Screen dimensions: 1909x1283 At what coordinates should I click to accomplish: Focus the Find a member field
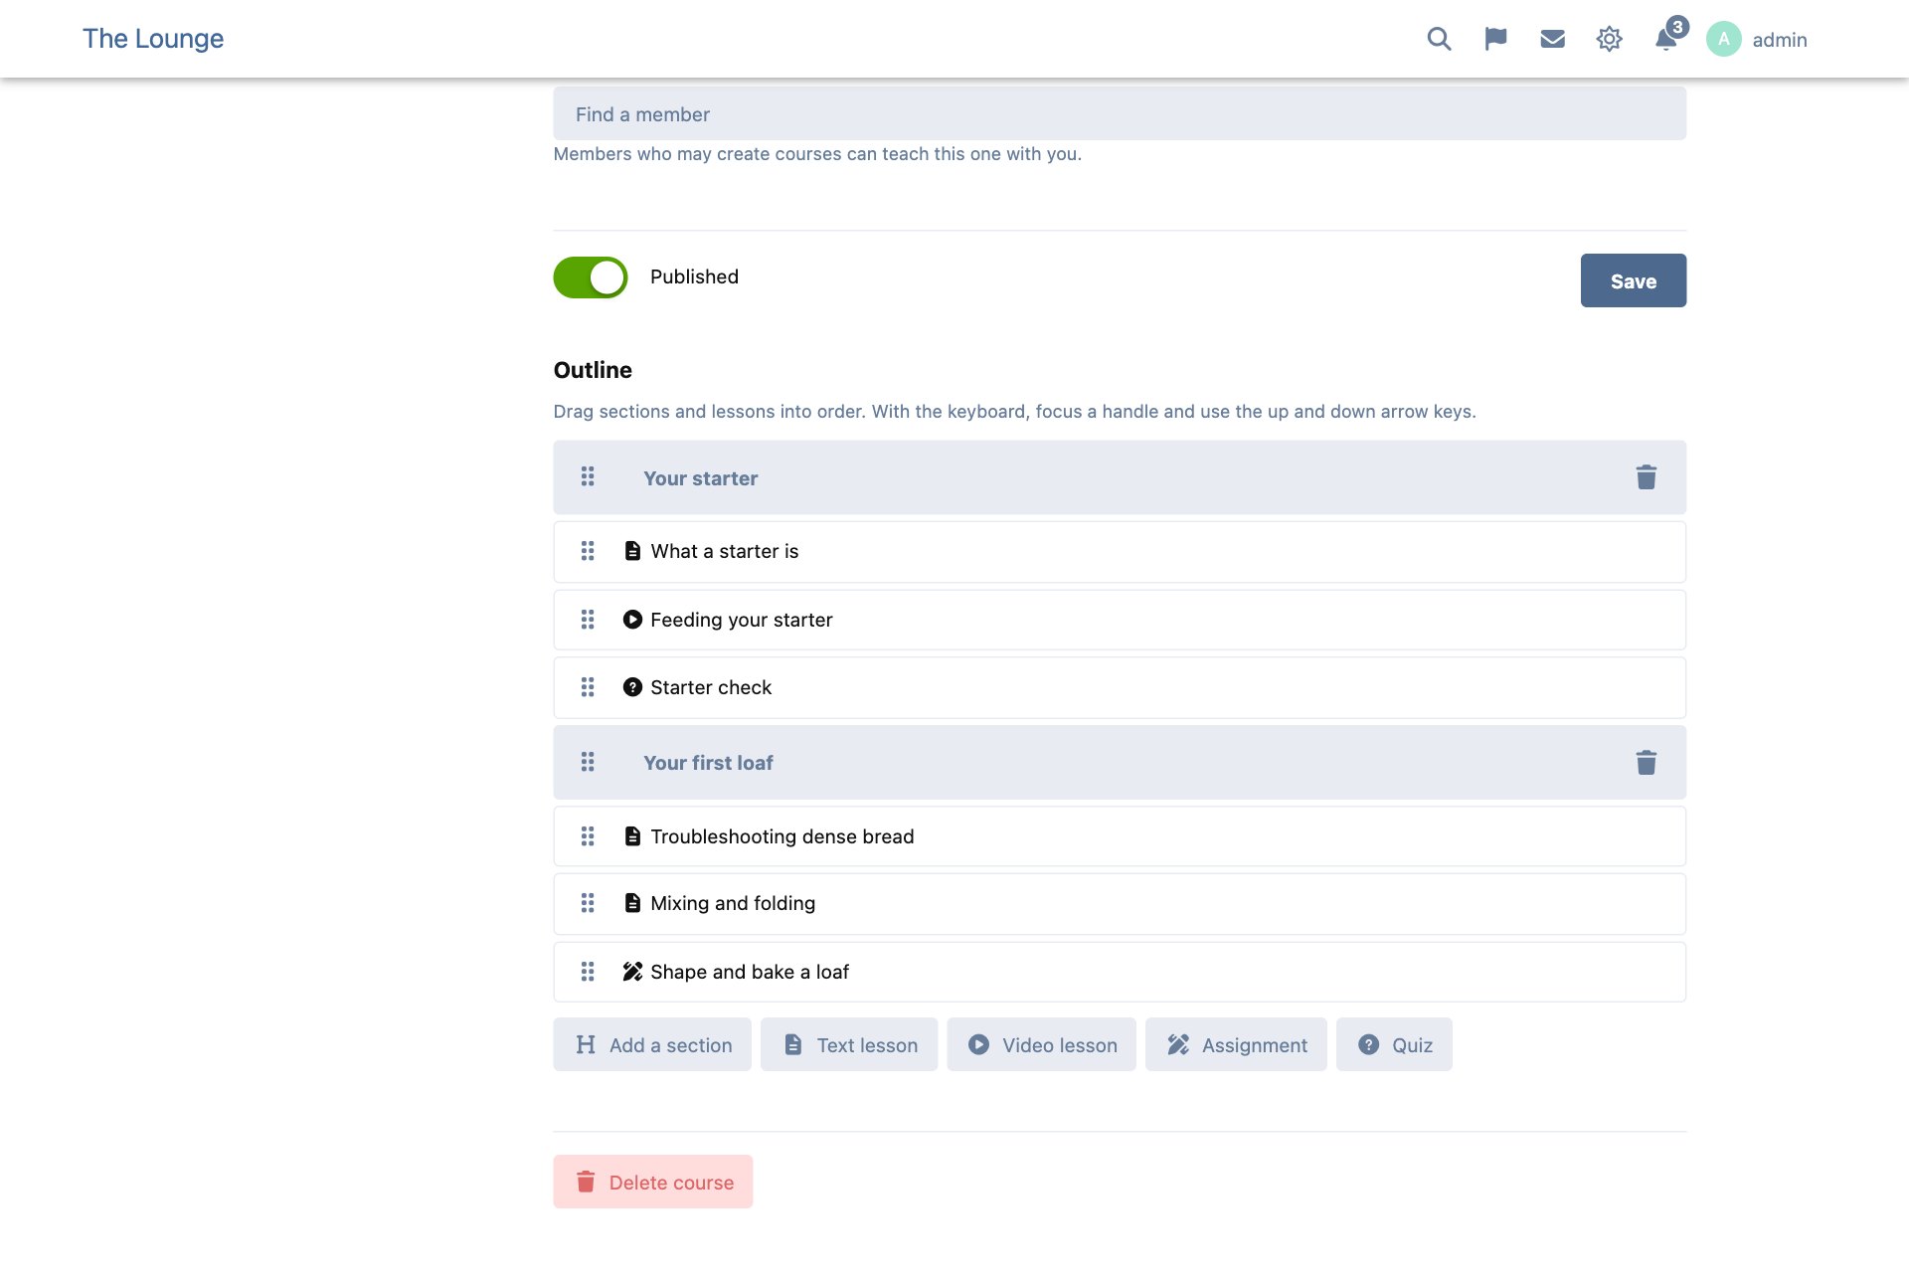(x=1120, y=113)
